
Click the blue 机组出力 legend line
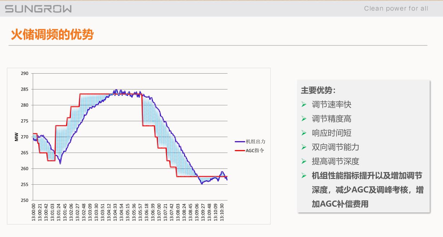click(x=239, y=142)
